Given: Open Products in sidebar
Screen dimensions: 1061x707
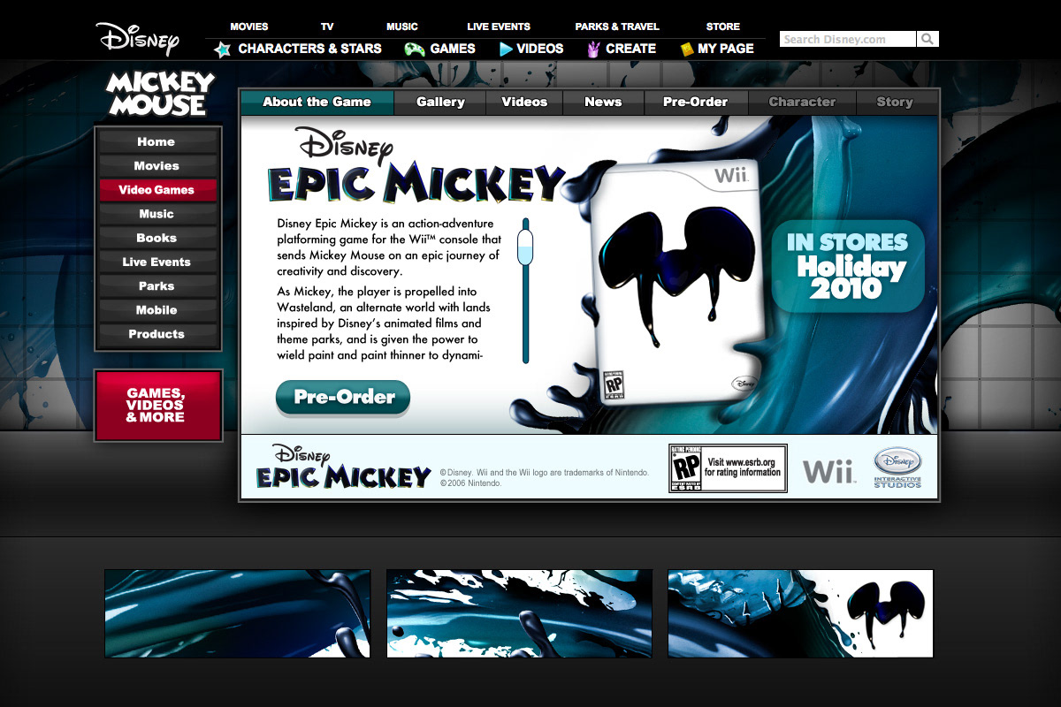Looking at the screenshot, I should coord(157,334).
